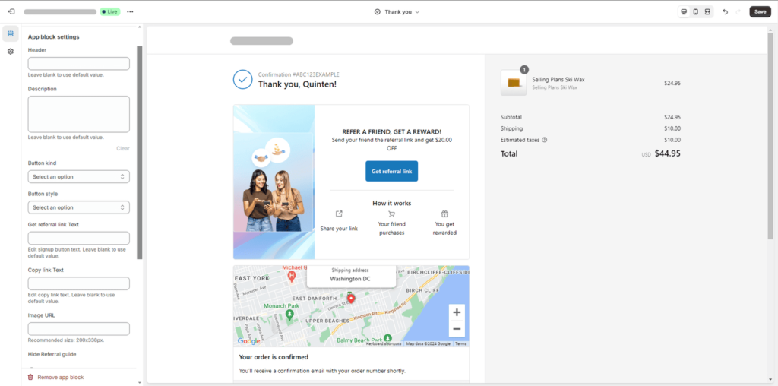Click the Header input field

click(x=78, y=64)
